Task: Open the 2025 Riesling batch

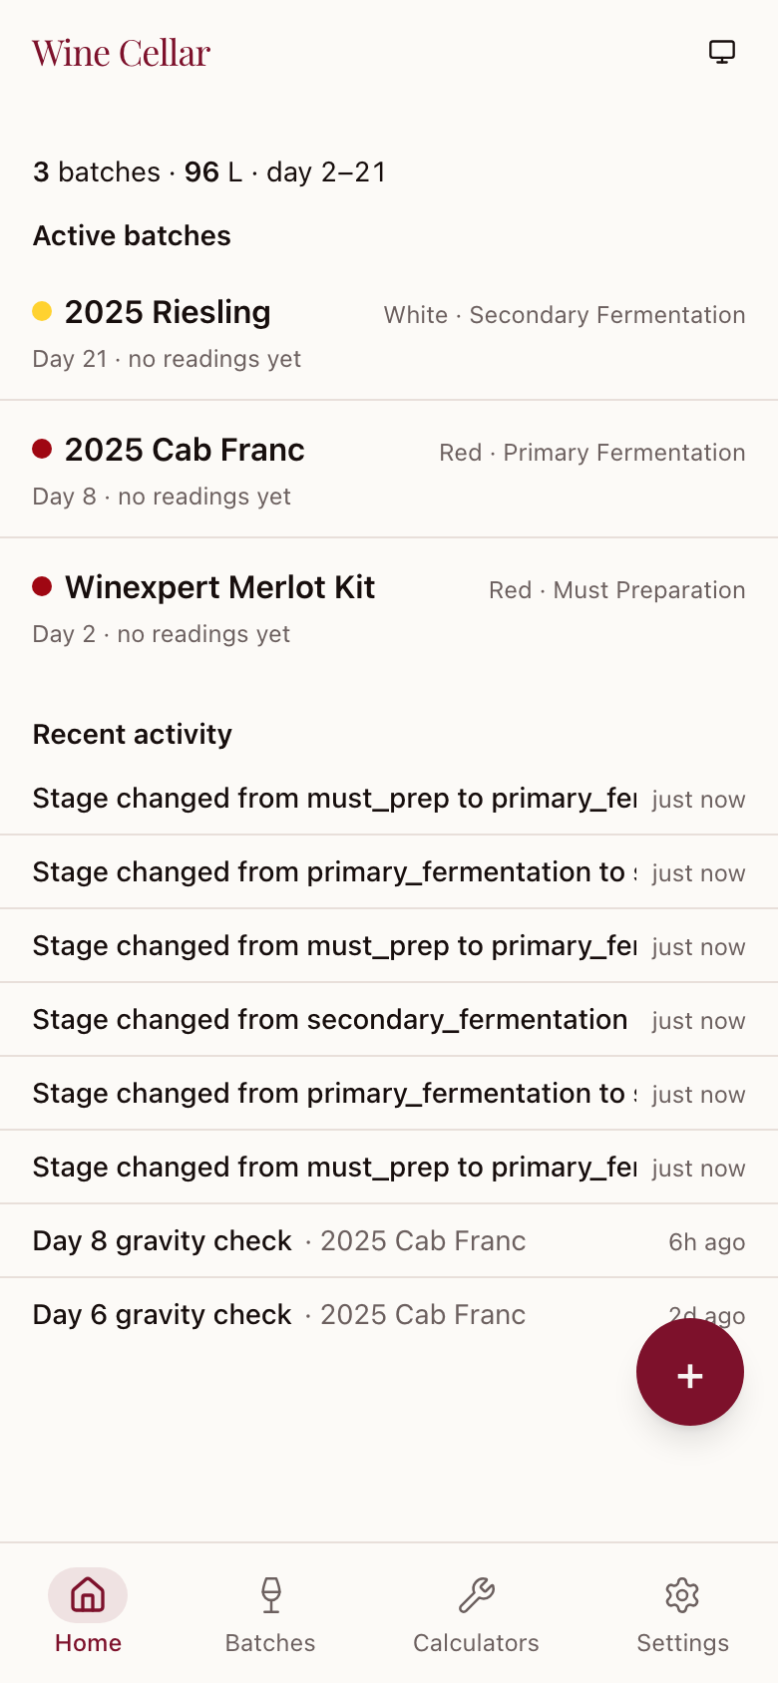Action: 168,312
